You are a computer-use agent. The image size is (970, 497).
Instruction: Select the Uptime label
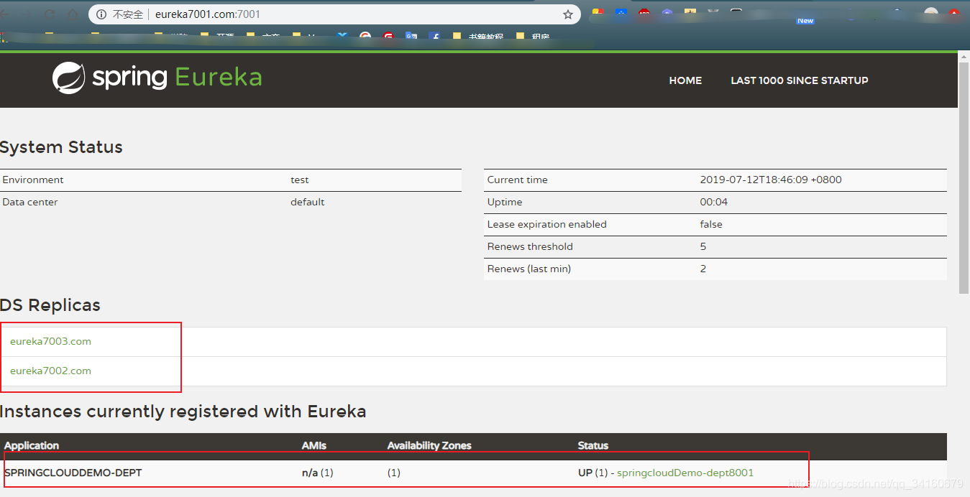pos(505,202)
